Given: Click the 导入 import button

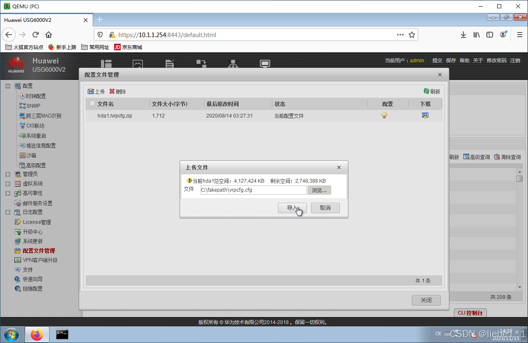Looking at the screenshot, I should pos(292,208).
